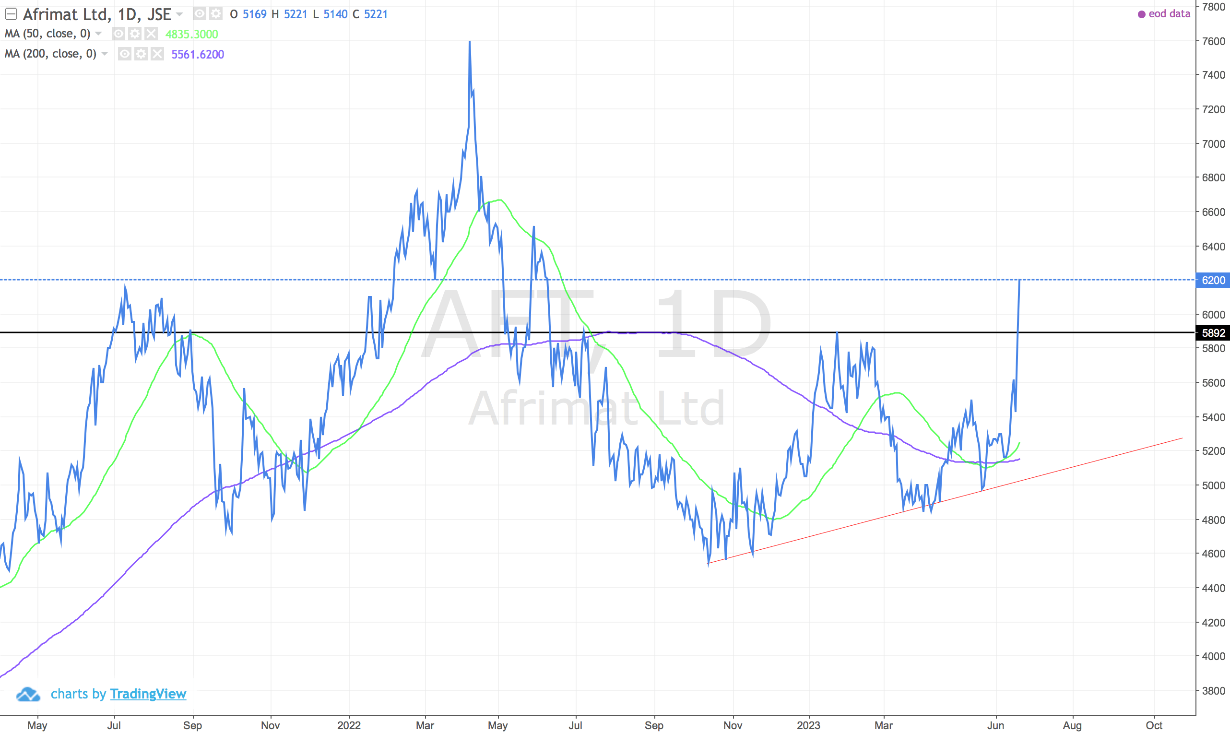The height and width of the screenshot is (733, 1230).
Task: Click the Jun time axis label
Action: (x=995, y=725)
